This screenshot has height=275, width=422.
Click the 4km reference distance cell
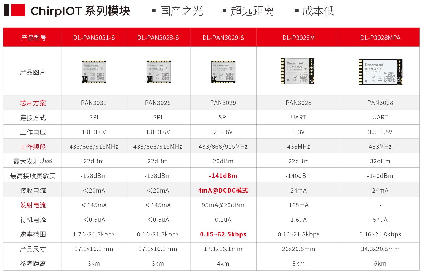pos(223,264)
